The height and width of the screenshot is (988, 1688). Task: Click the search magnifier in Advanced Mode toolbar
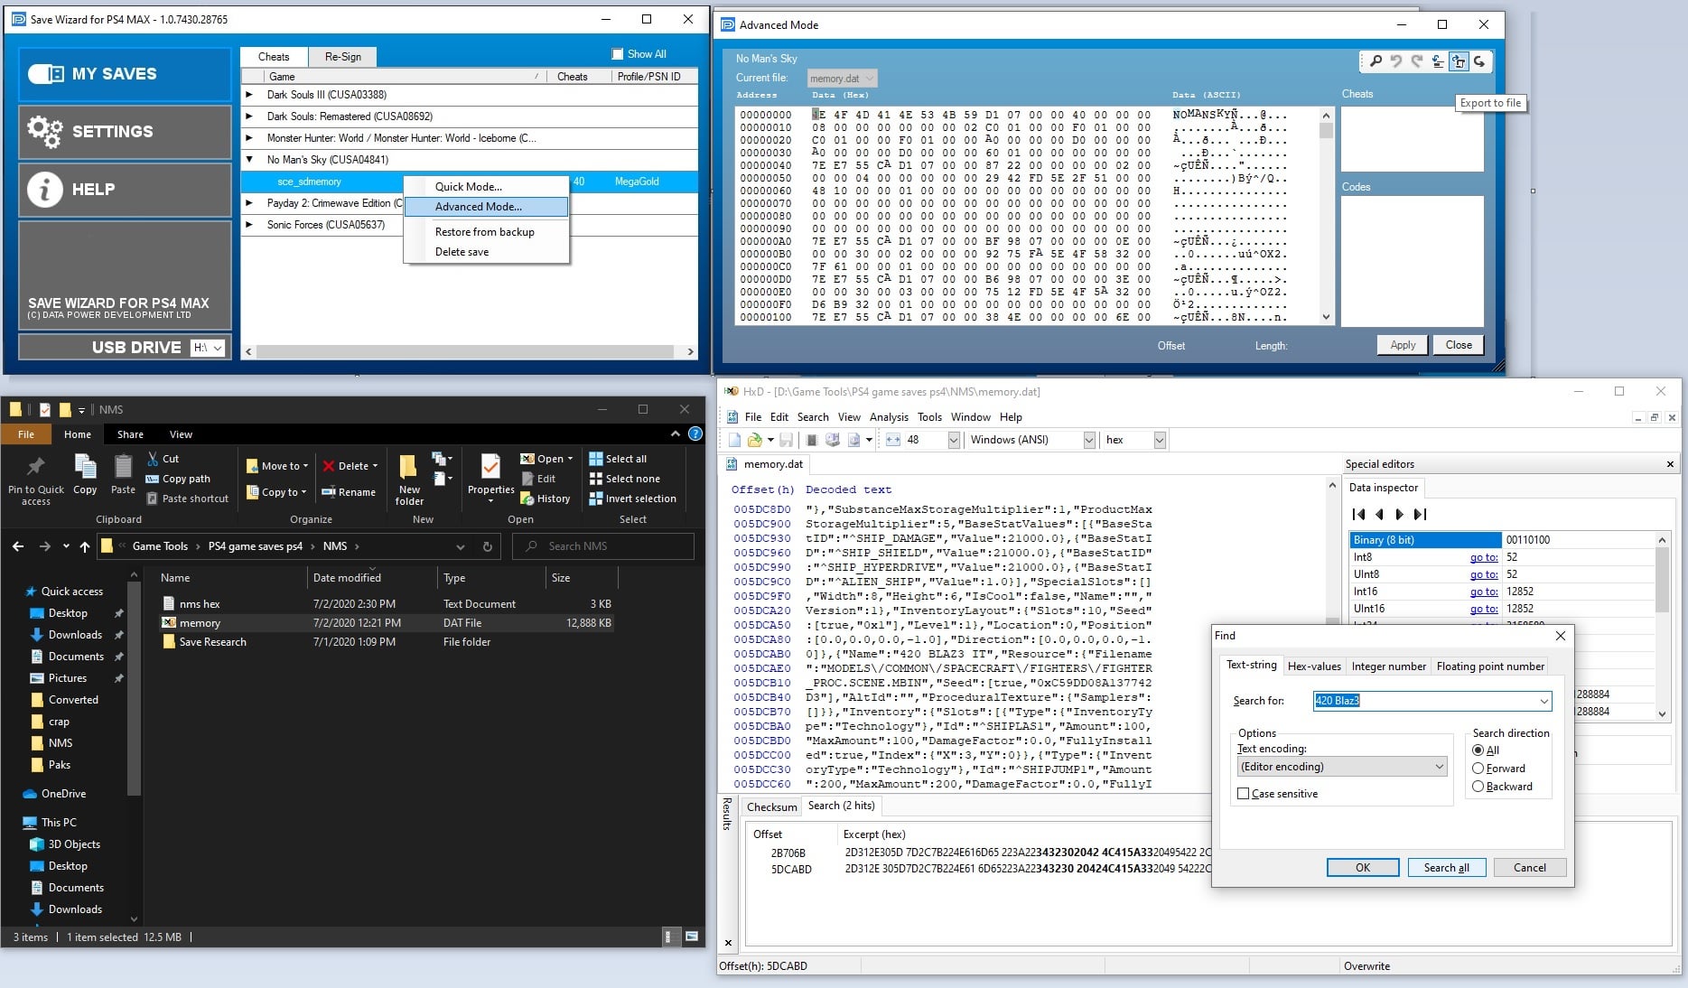coord(1376,61)
